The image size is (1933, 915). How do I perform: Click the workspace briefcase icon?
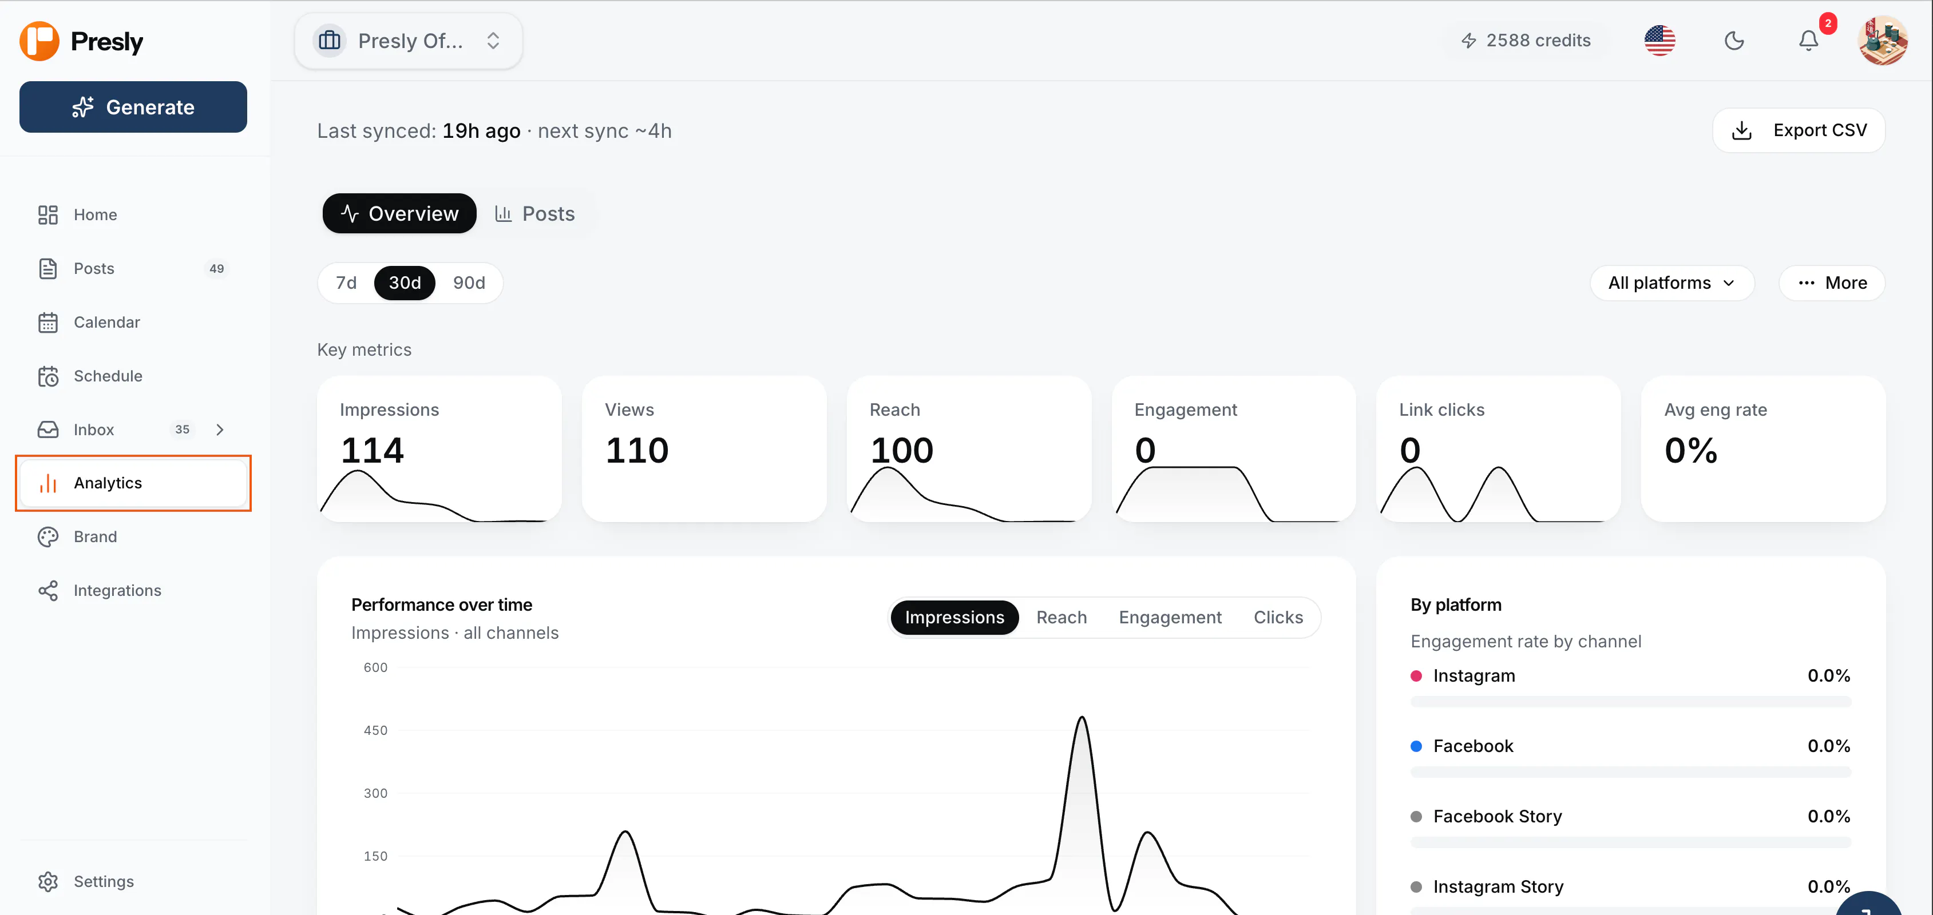[330, 41]
